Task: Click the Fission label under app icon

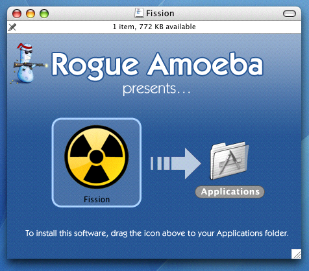Action: [x=97, y=199]
